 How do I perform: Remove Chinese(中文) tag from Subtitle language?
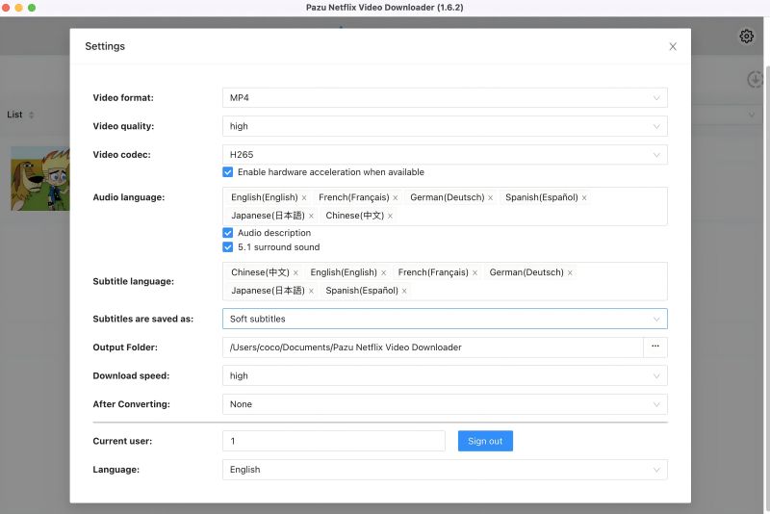pos(295,273)
